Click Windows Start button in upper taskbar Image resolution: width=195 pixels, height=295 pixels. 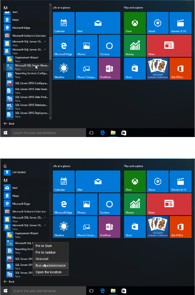6,133
